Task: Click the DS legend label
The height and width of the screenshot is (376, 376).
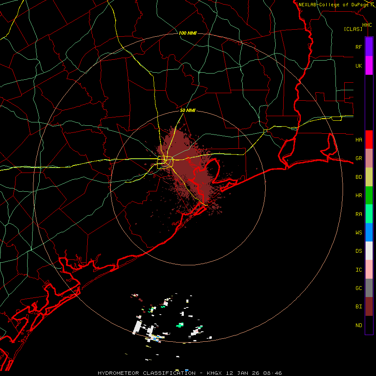Action: point(358,251)
